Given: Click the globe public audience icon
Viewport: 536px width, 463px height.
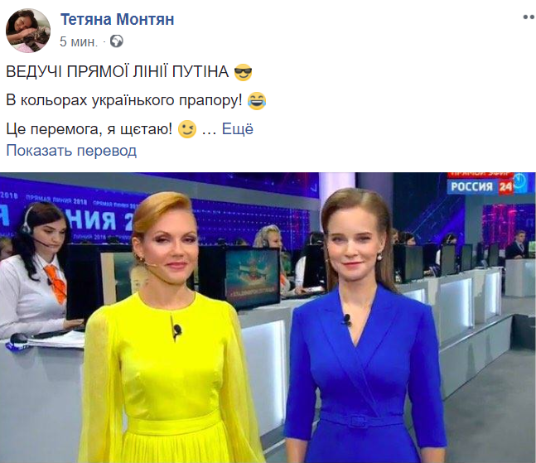Looking at the screenshot, I should [117, 41].
